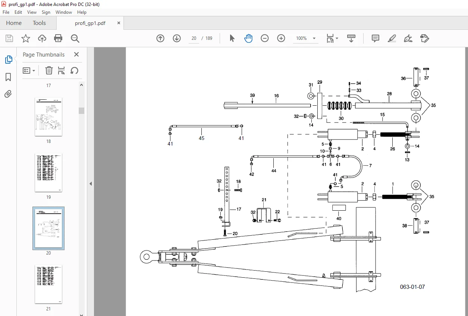Select page 19 thumbnail
The width and height of the screenshot is (468, 316).
pos(48,172)
